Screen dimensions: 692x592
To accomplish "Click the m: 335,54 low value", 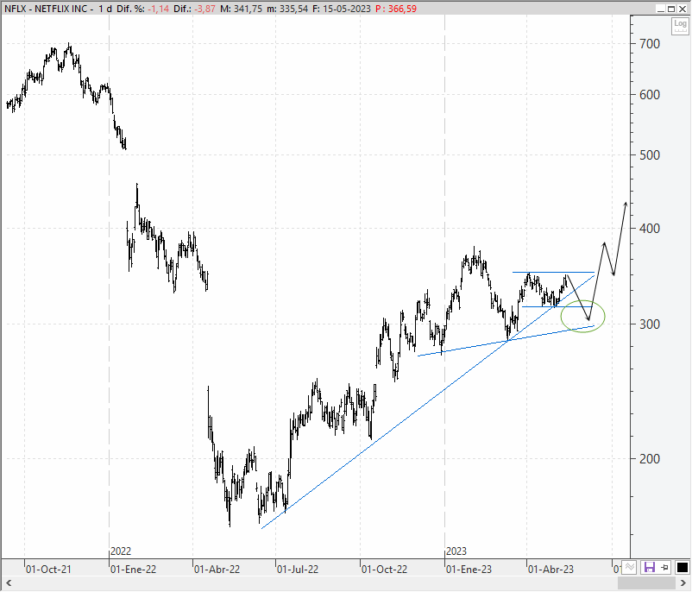I will click(x=287, y=9).
